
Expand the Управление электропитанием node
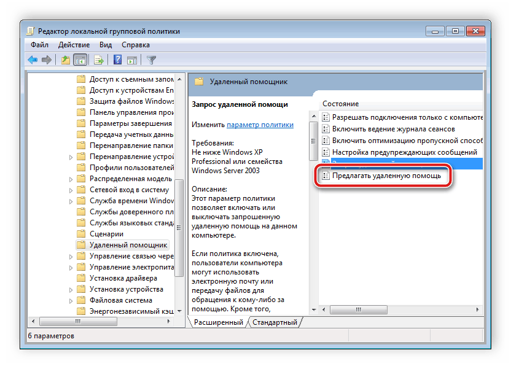[71, 267]
